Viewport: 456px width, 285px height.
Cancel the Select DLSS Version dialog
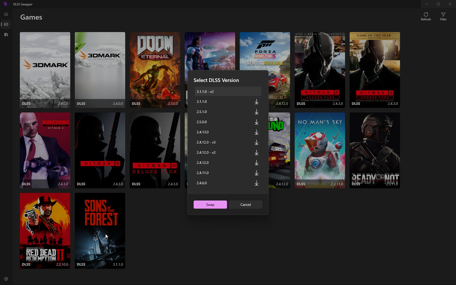point(246,205)
